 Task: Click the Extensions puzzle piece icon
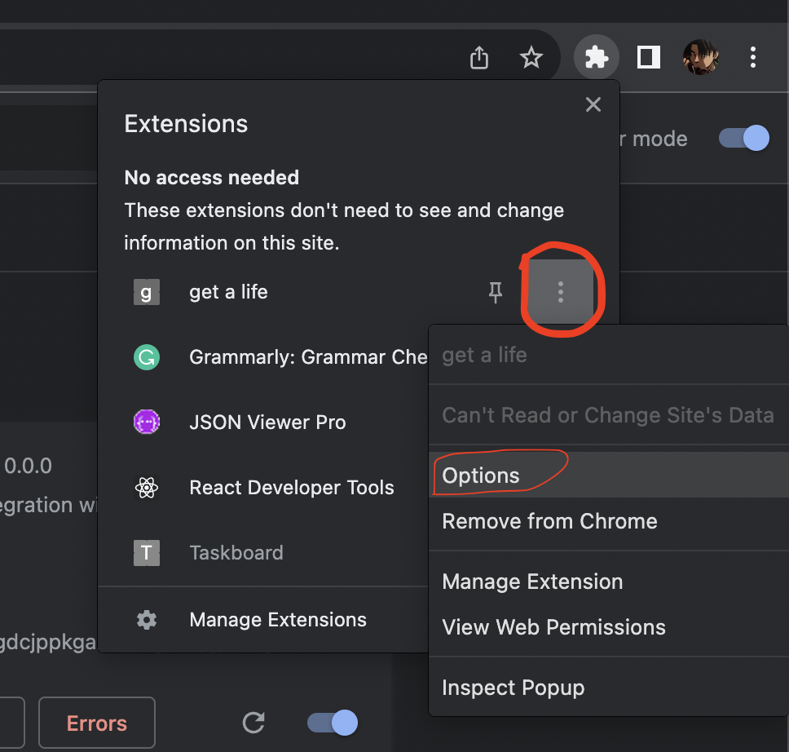point(597,57)
